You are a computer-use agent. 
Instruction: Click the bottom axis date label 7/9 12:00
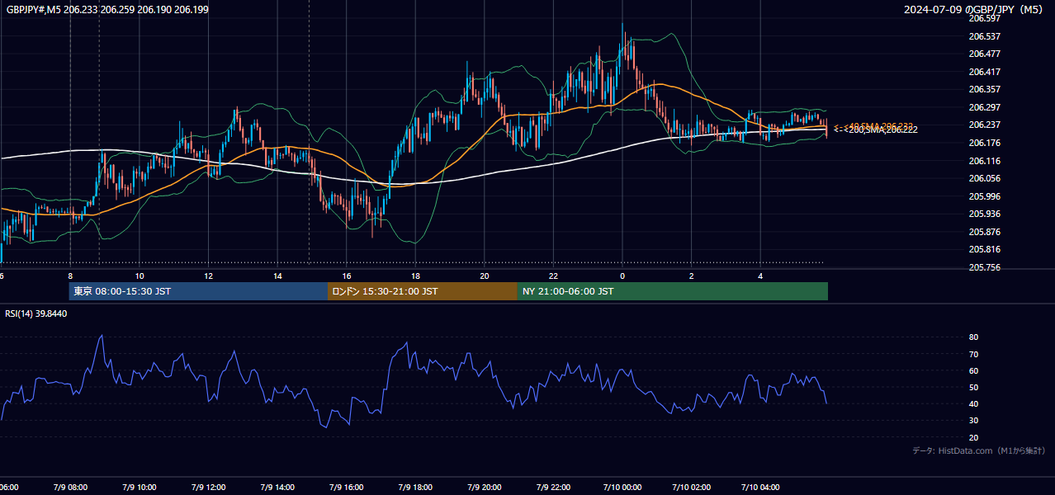point(208,488)
